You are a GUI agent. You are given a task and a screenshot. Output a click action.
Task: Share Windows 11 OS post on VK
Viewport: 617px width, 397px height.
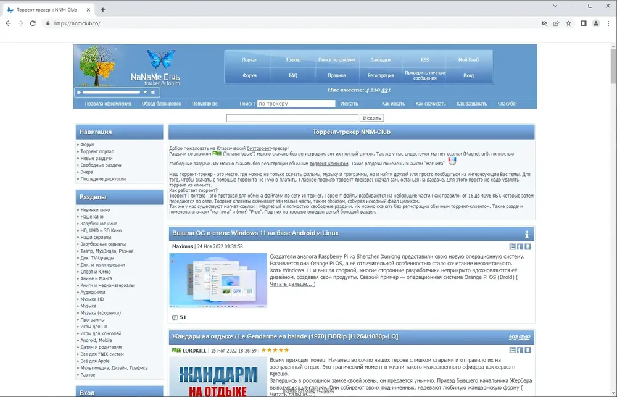point(528,246)
